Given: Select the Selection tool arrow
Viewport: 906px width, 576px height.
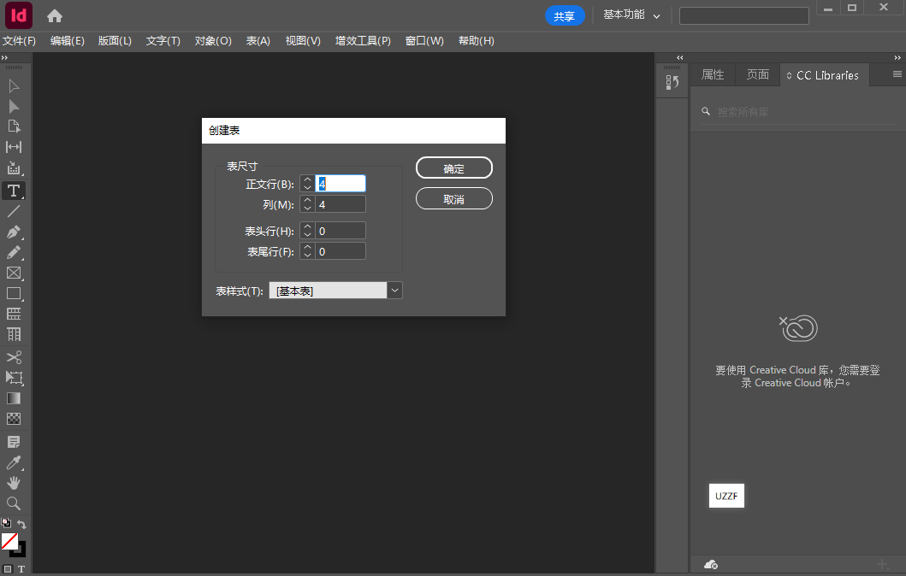Looking at the screenshot, I should pyautogui.click(x=14, y=86).
